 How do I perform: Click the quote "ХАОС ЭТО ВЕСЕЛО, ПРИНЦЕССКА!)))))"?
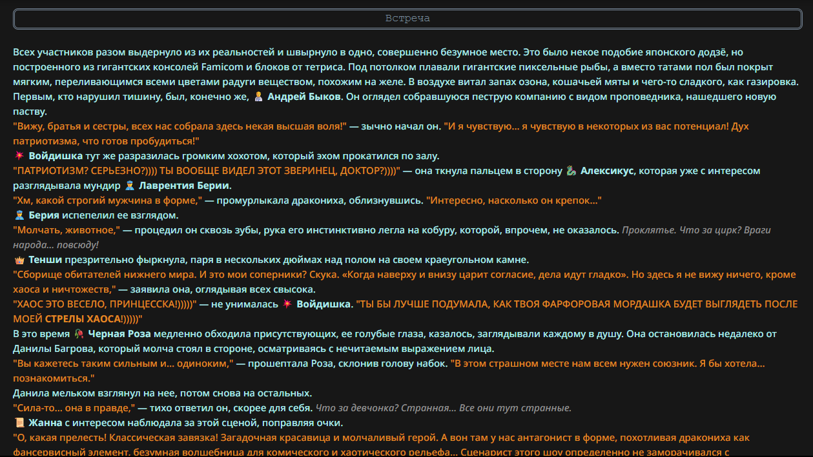pyautogui.click(x=106, y=304)
